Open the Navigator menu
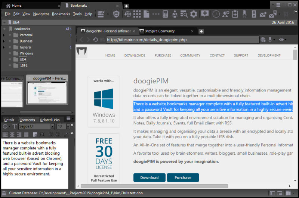Screen dimensions: 299x198 41,14
